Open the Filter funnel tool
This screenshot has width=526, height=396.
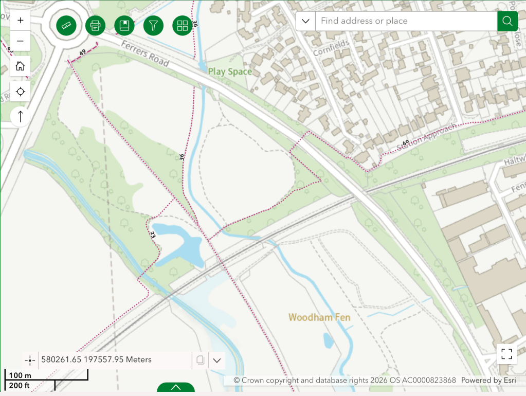pyautogui.click(x=153, y=25)
